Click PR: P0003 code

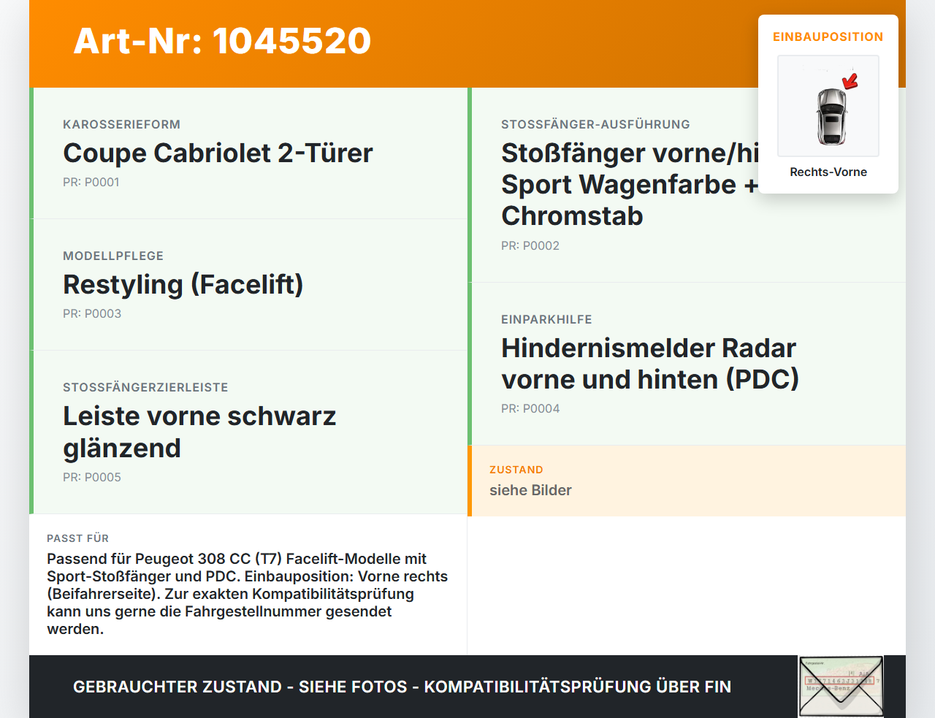tap(92, 313)
